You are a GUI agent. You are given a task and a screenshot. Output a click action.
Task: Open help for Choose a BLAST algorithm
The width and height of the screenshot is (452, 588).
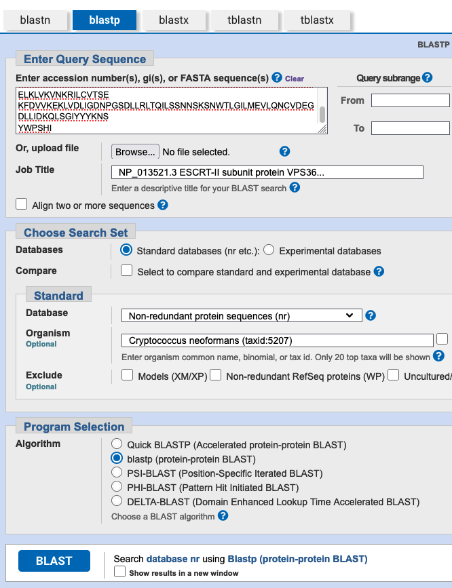[x=223, y=515]
